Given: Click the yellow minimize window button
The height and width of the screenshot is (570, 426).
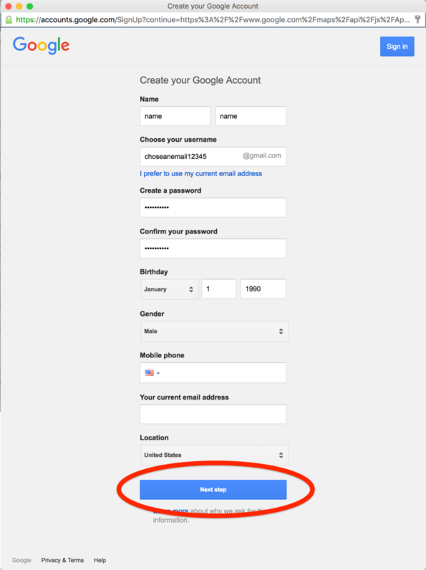Looking at the screenshot, I should click(19, 6).
